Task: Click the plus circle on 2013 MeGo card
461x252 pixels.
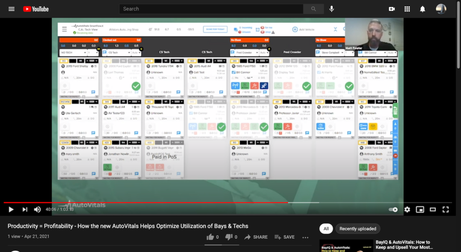Action: click(x=235, y=167)
